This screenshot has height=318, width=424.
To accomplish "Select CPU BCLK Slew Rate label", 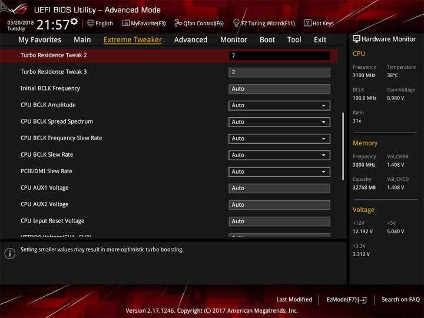I will [x=47, y=154].
